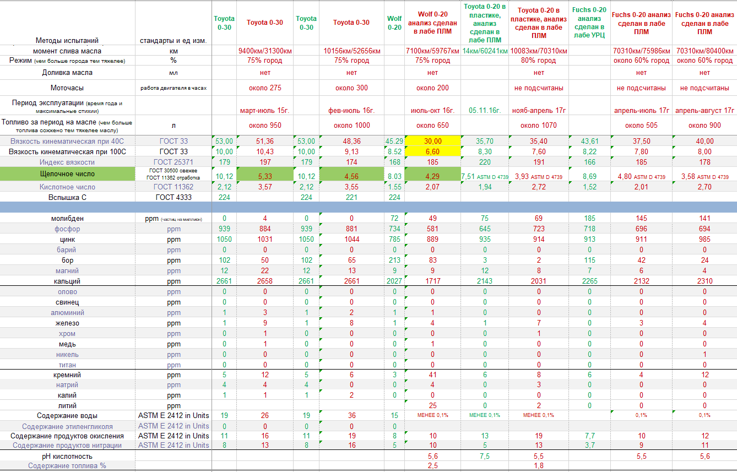Click the 'ГОСТ 4333' standard cell
The height and width of the screenshot is (472, 737).
pos(174,197)
